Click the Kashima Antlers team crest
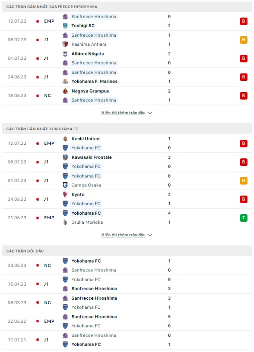254x352 pixels. [x=65, y=44]
